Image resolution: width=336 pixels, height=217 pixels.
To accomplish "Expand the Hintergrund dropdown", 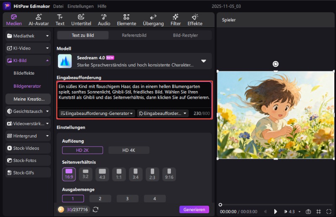I will pyautogui.click(x=47, y=136).
